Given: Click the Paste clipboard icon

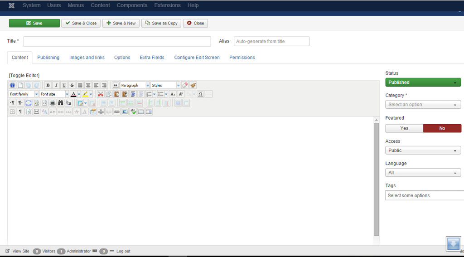Looking at the screenshot, I should (116, 94).
